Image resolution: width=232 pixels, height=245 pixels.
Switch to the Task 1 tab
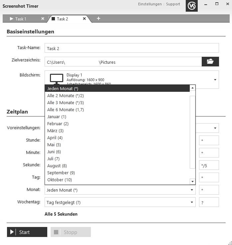click(x=21, y=19)
